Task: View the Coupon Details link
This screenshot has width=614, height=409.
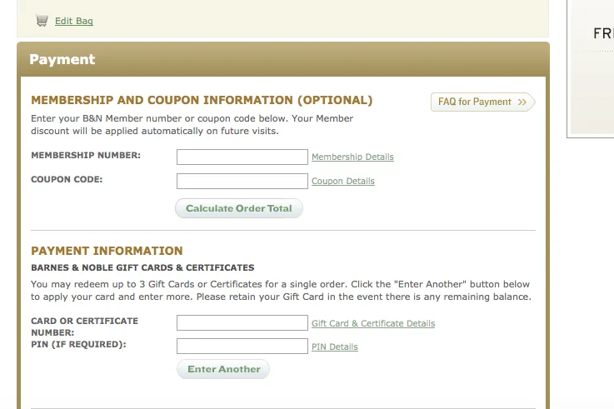Action: point(342,182)
